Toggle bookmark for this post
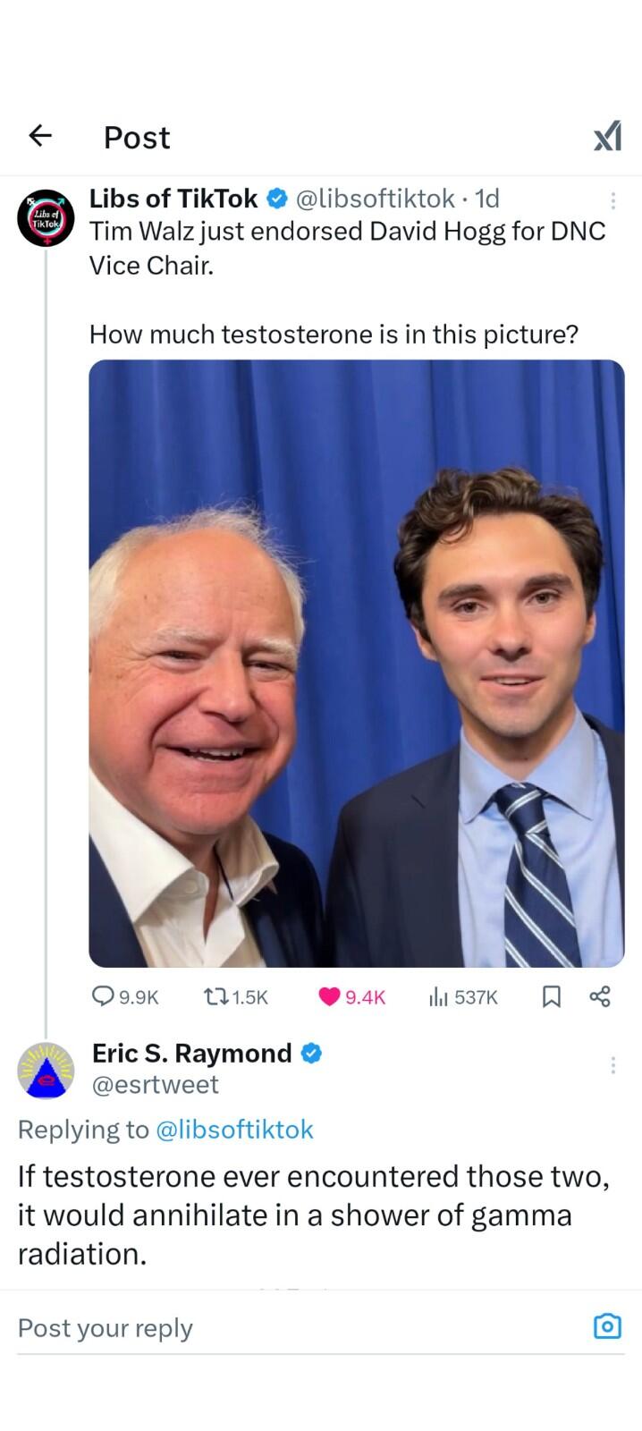Image resolution: width=642 pixels, height=1431 pixels. pos(552,996)
